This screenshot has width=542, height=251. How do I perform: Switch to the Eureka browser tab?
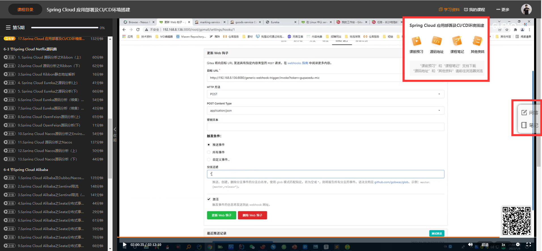point(281,22)
